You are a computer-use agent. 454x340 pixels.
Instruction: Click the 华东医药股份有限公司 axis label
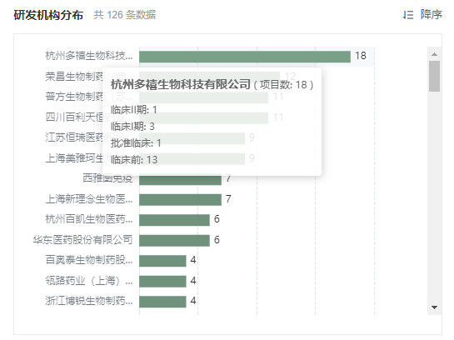pos(82,240)
